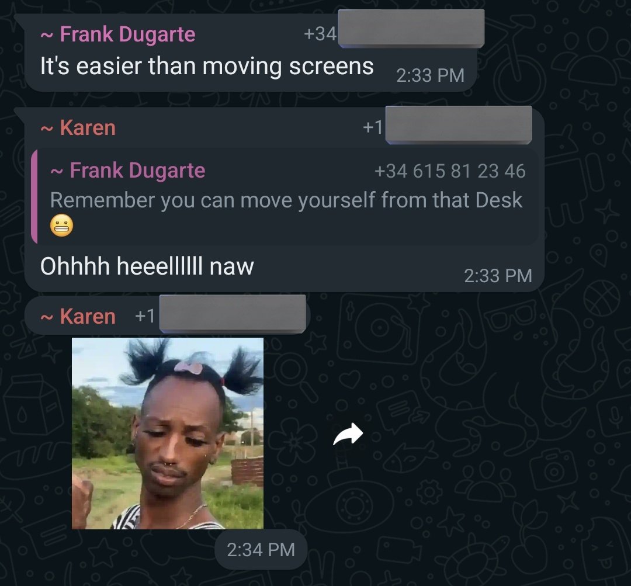
Task: Tap the 2:34 PM timestamp under the GIF
Action: coord(261,550)
